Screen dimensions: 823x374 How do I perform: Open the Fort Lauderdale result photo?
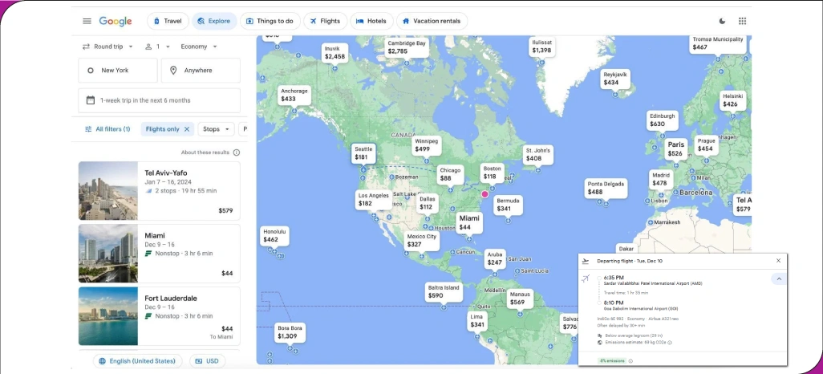point(108,316)
